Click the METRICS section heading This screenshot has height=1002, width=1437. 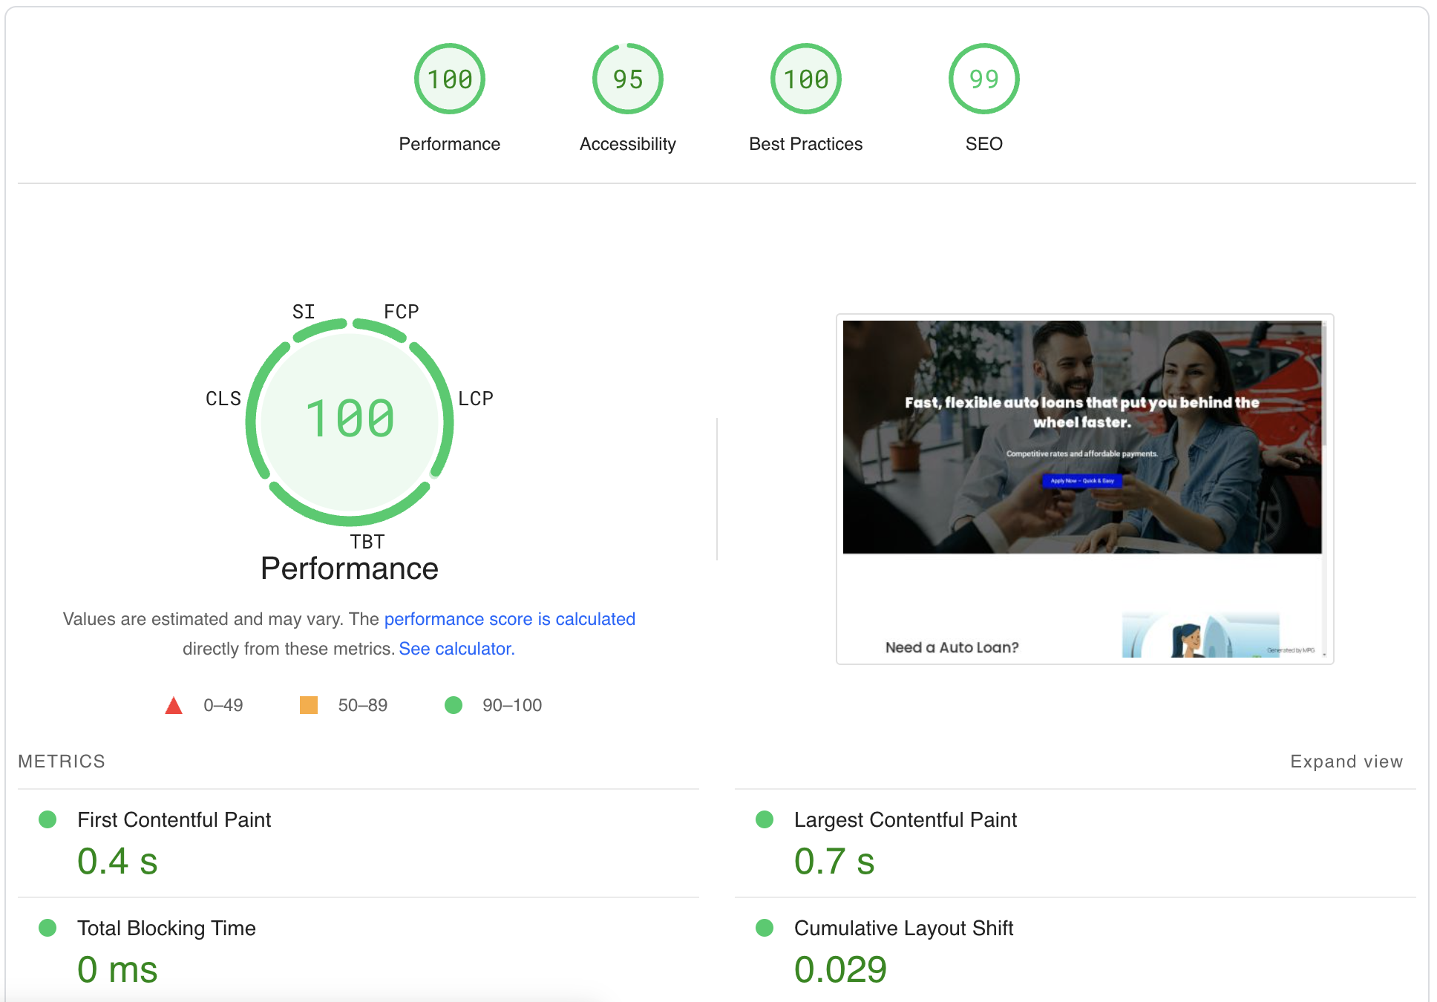62,762
